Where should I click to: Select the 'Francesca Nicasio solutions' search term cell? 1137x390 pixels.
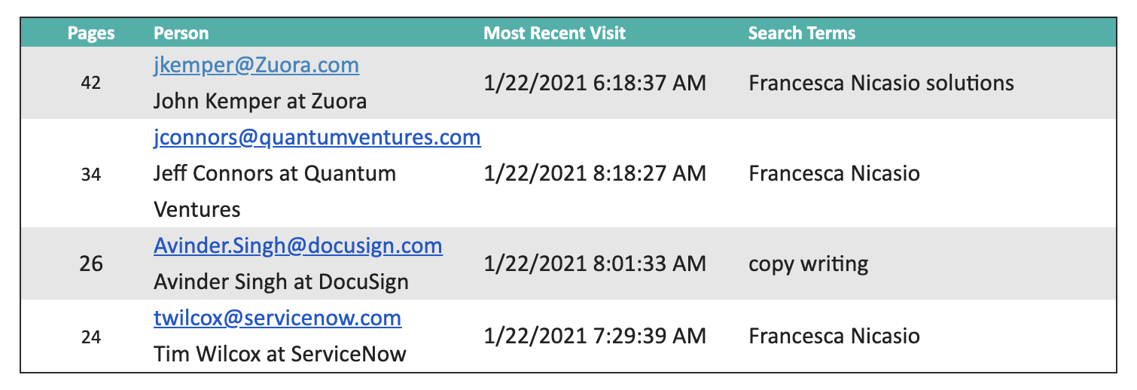[881, 84]
